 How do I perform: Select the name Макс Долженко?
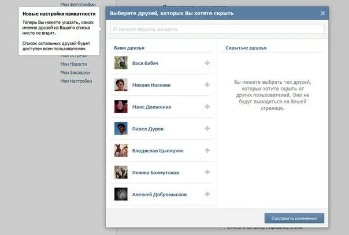151,107
